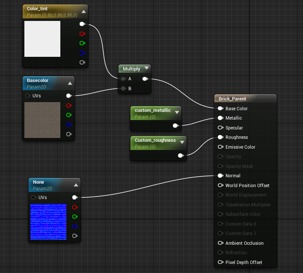Click the Emissive Color input pin
The height and width of the screenshot is (273, 303).
click(x=220, y=147)
